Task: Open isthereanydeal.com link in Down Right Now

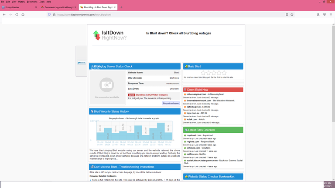Action: click(196, 94)
